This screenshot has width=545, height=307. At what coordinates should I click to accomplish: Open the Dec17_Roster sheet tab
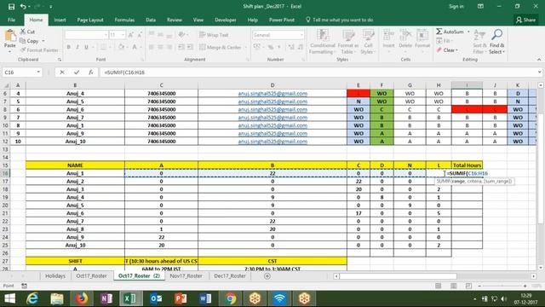[x=230, y=275]
